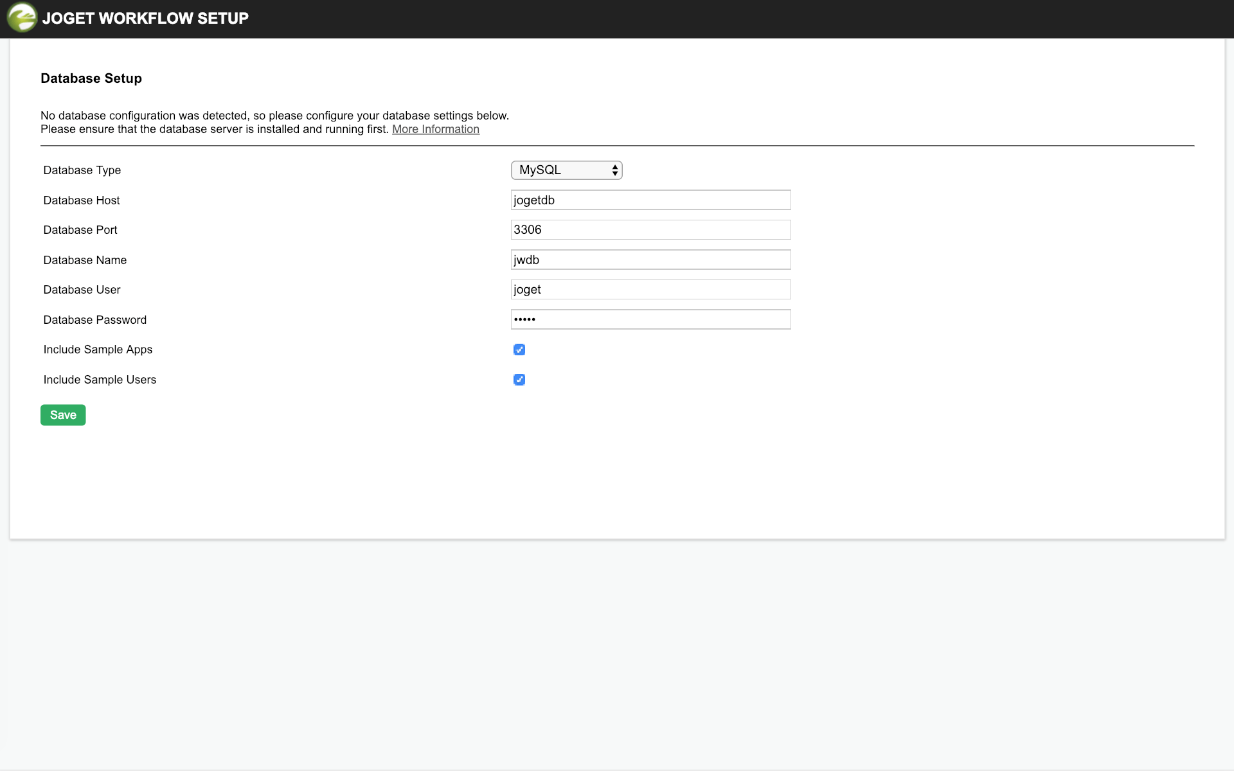Click the Database Password field

650,319
